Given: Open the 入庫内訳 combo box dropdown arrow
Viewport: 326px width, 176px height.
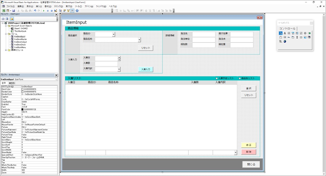Looking at the screenshot, I should (119, 69).
